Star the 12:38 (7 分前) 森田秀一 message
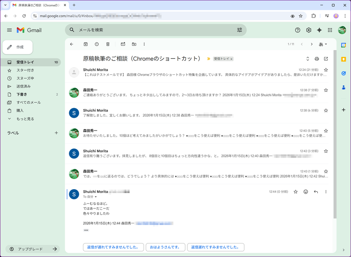Screen dimensions: 351x257 326,90
